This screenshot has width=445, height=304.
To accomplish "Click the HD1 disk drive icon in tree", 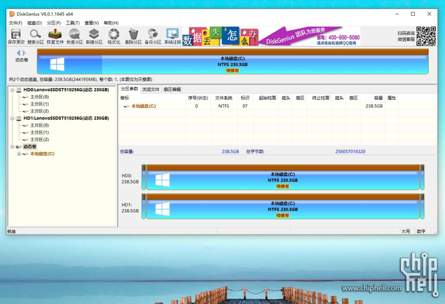I will (19, 118).
